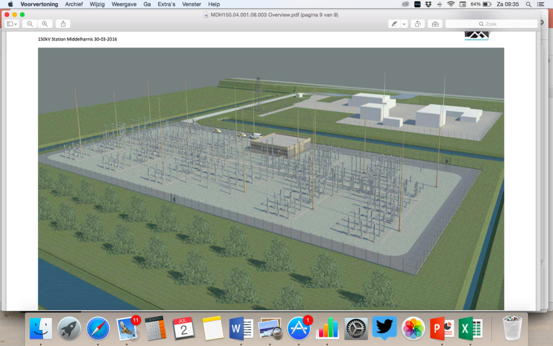Click the zoom out magnifier button
The image size is (553, 346).
[30, 24]
